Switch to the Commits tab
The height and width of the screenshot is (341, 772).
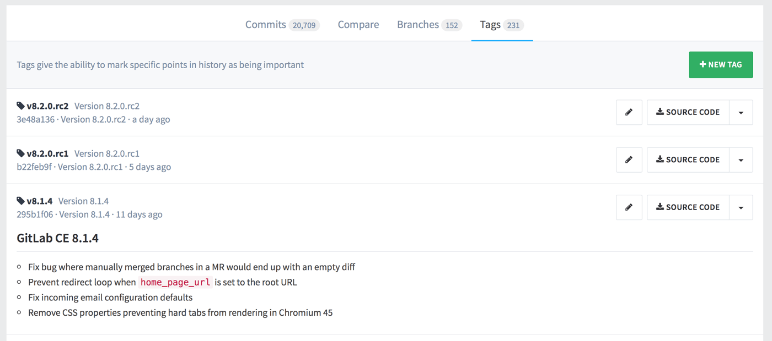pyautogui.click(x=266, y=25)
